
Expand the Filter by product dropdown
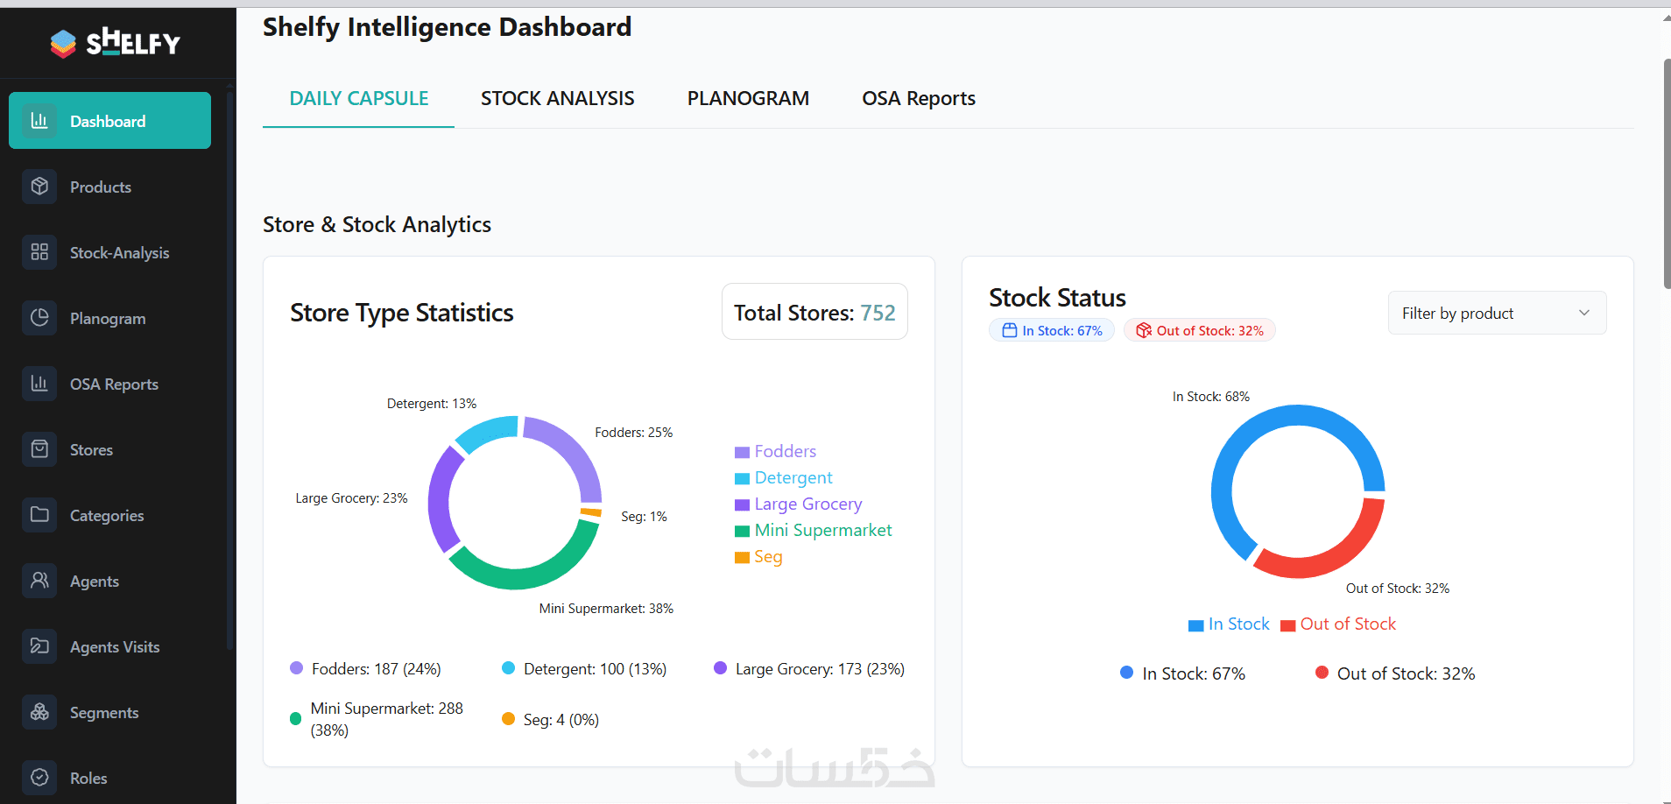[1497, 313]
